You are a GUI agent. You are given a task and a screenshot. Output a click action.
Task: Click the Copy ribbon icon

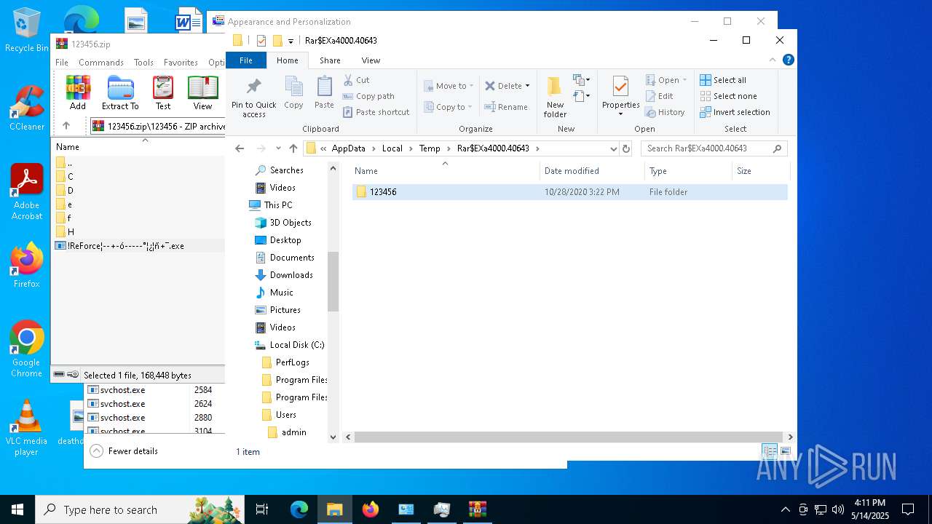coord(293,92)
